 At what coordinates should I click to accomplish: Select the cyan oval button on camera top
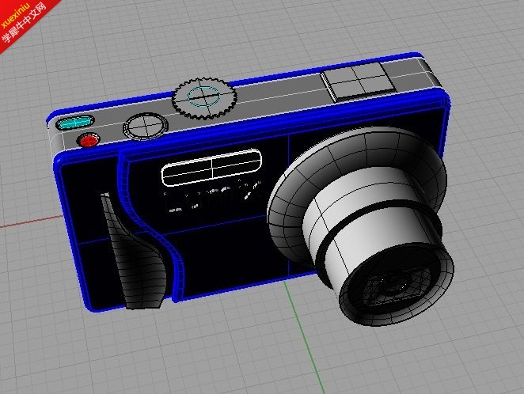[75, 122]
